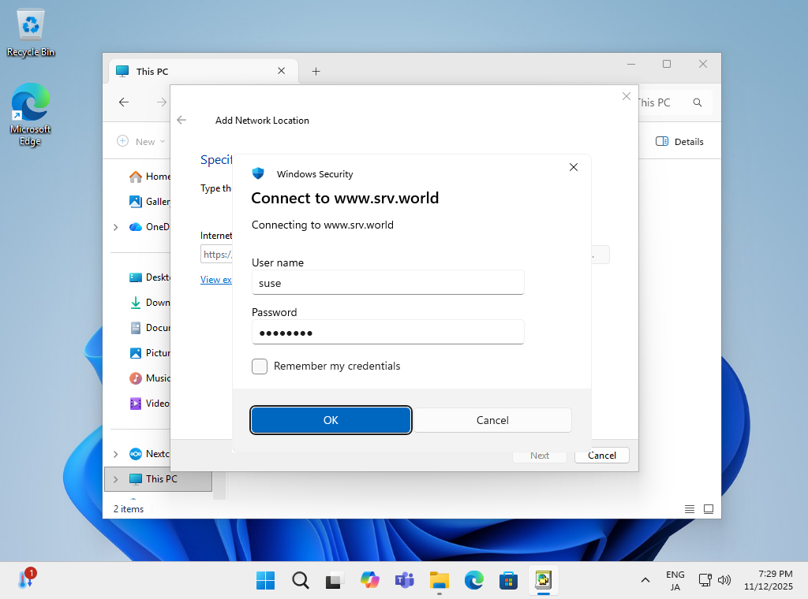This screenshot has width=808, height=599.
Task: Launch Copilot from the taskbar
Action: point(369,580)
